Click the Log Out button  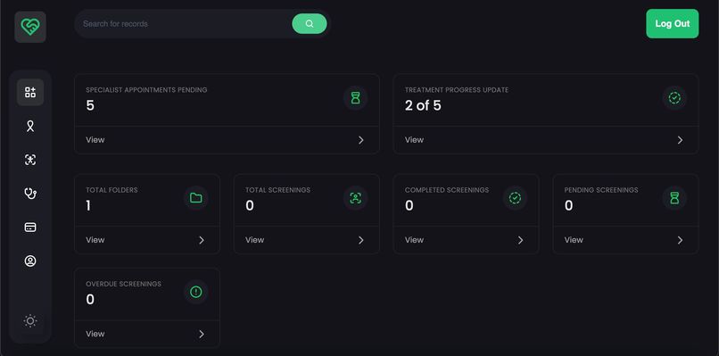click(673, 23)
